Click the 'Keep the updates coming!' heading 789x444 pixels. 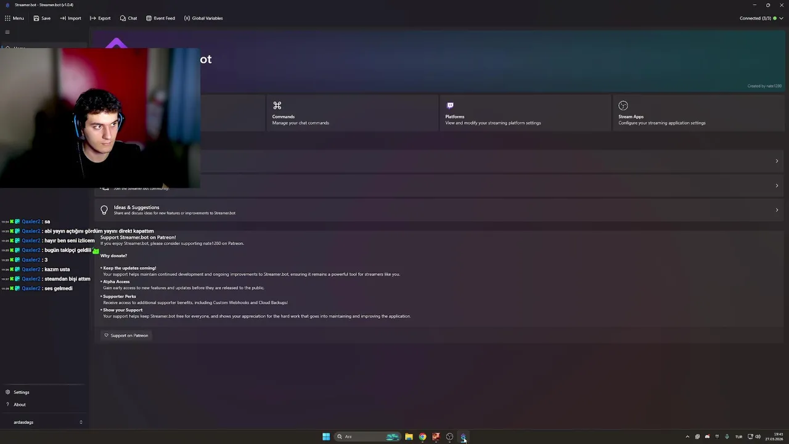click(x=129, y=268)
